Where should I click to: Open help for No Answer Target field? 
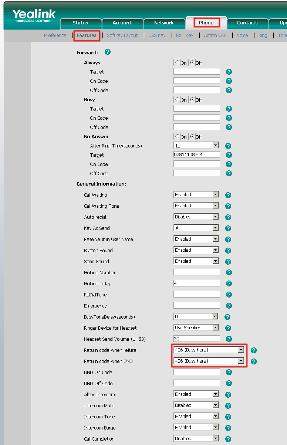pos(229,155)
